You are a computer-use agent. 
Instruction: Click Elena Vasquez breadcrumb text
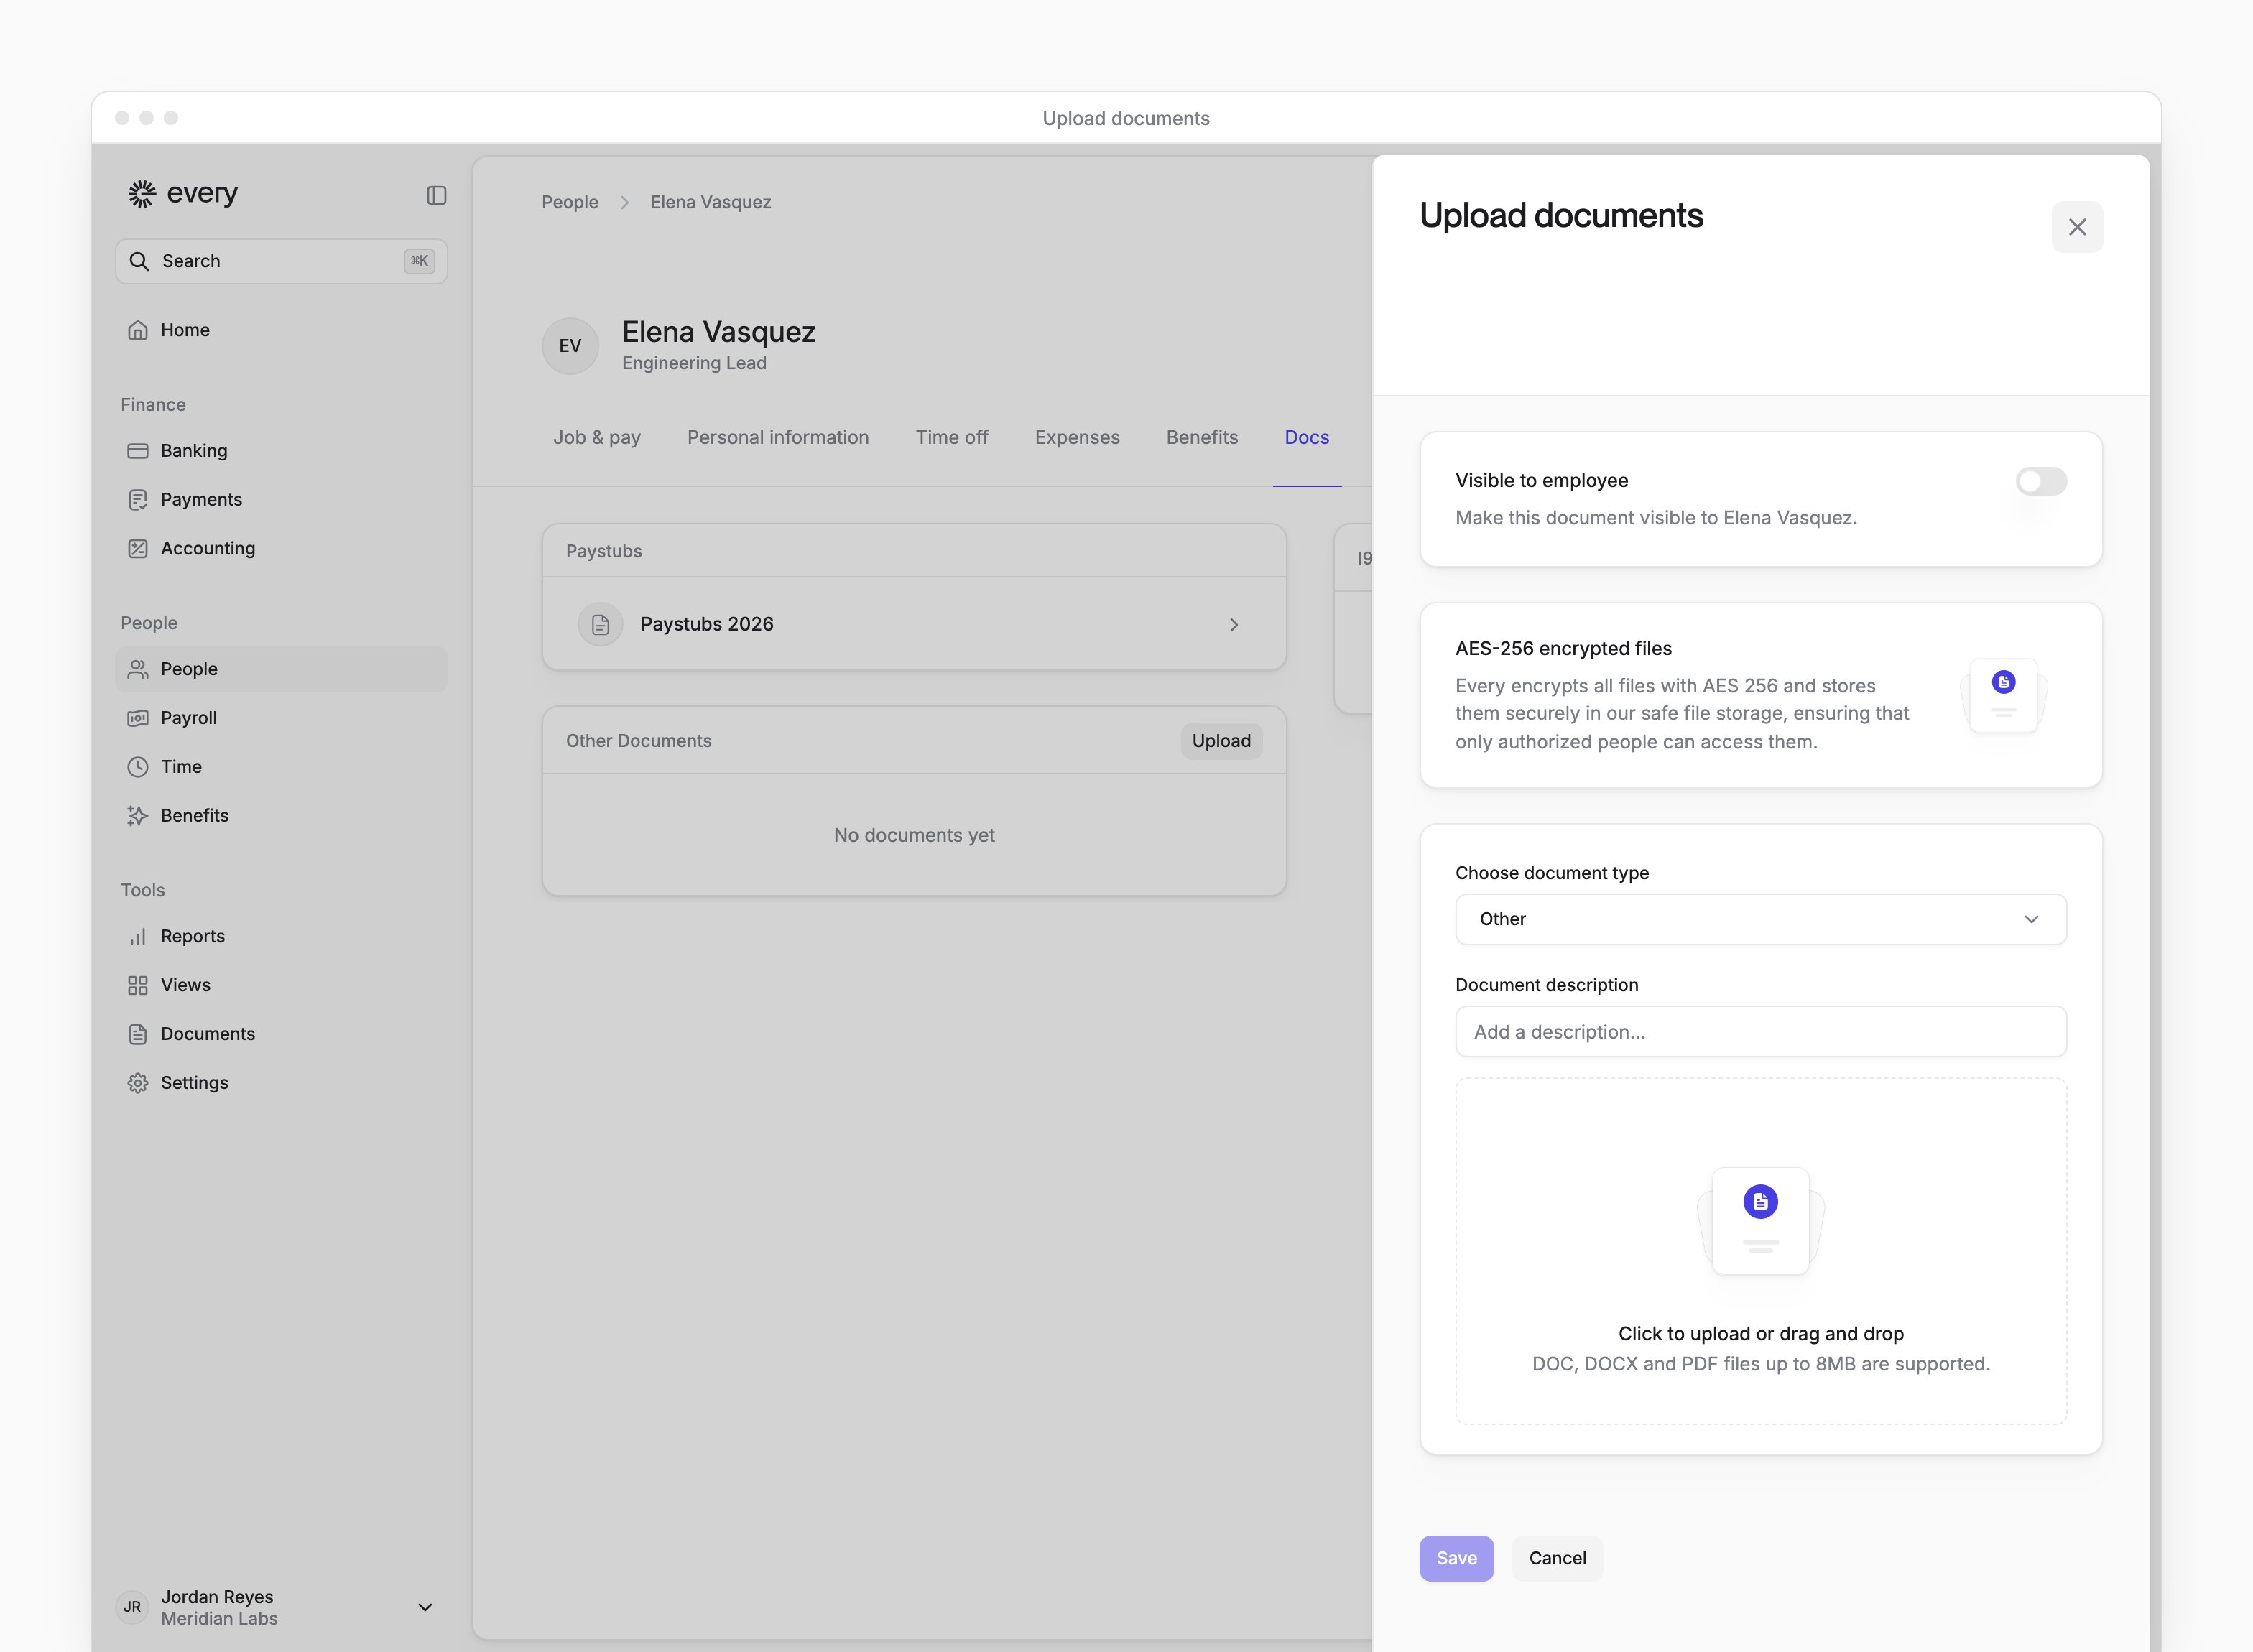[710, 202]
